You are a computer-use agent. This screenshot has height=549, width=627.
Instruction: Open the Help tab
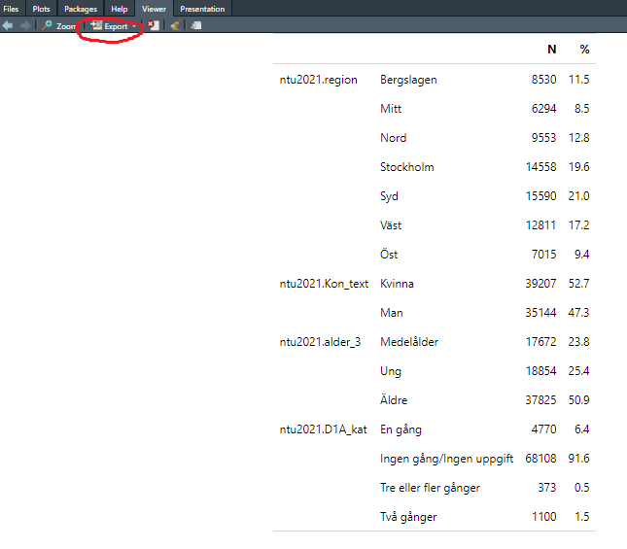(119, 9)
